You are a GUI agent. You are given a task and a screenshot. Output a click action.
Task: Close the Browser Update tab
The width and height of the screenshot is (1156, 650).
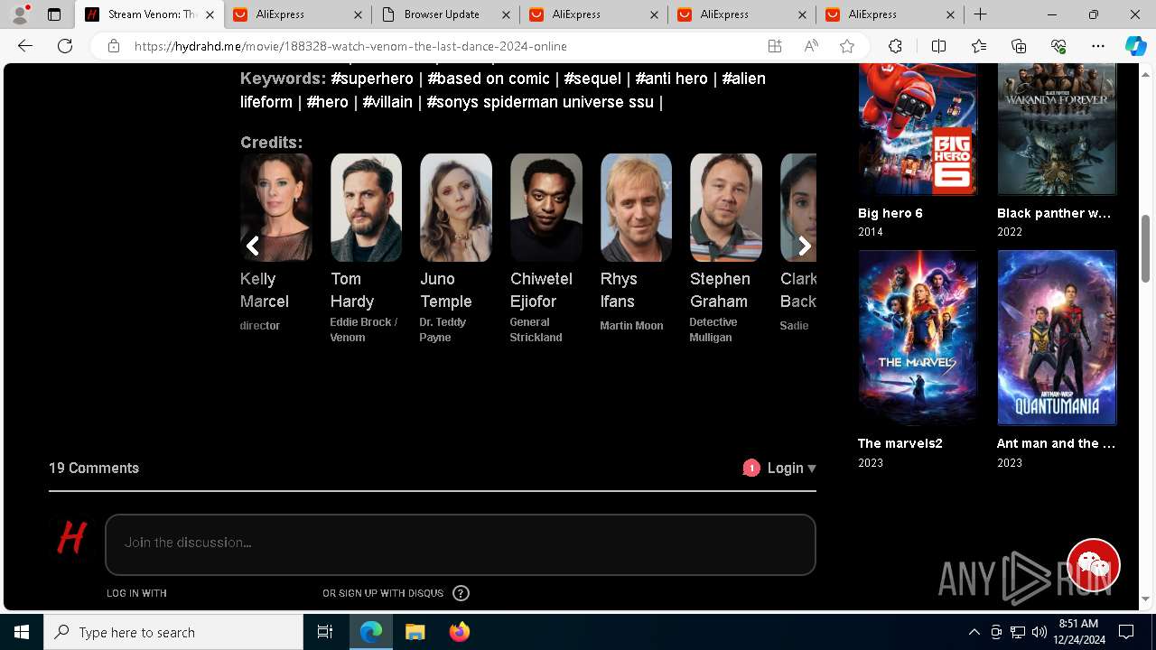click(507, 14)
